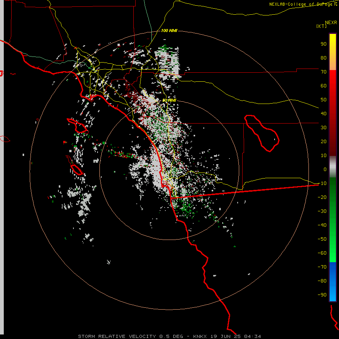Click the "100 NMI" range ring label
This screenshot has height=339, width=339.
169,31
